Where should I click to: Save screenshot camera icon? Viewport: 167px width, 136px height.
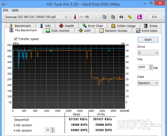(121, 17)
